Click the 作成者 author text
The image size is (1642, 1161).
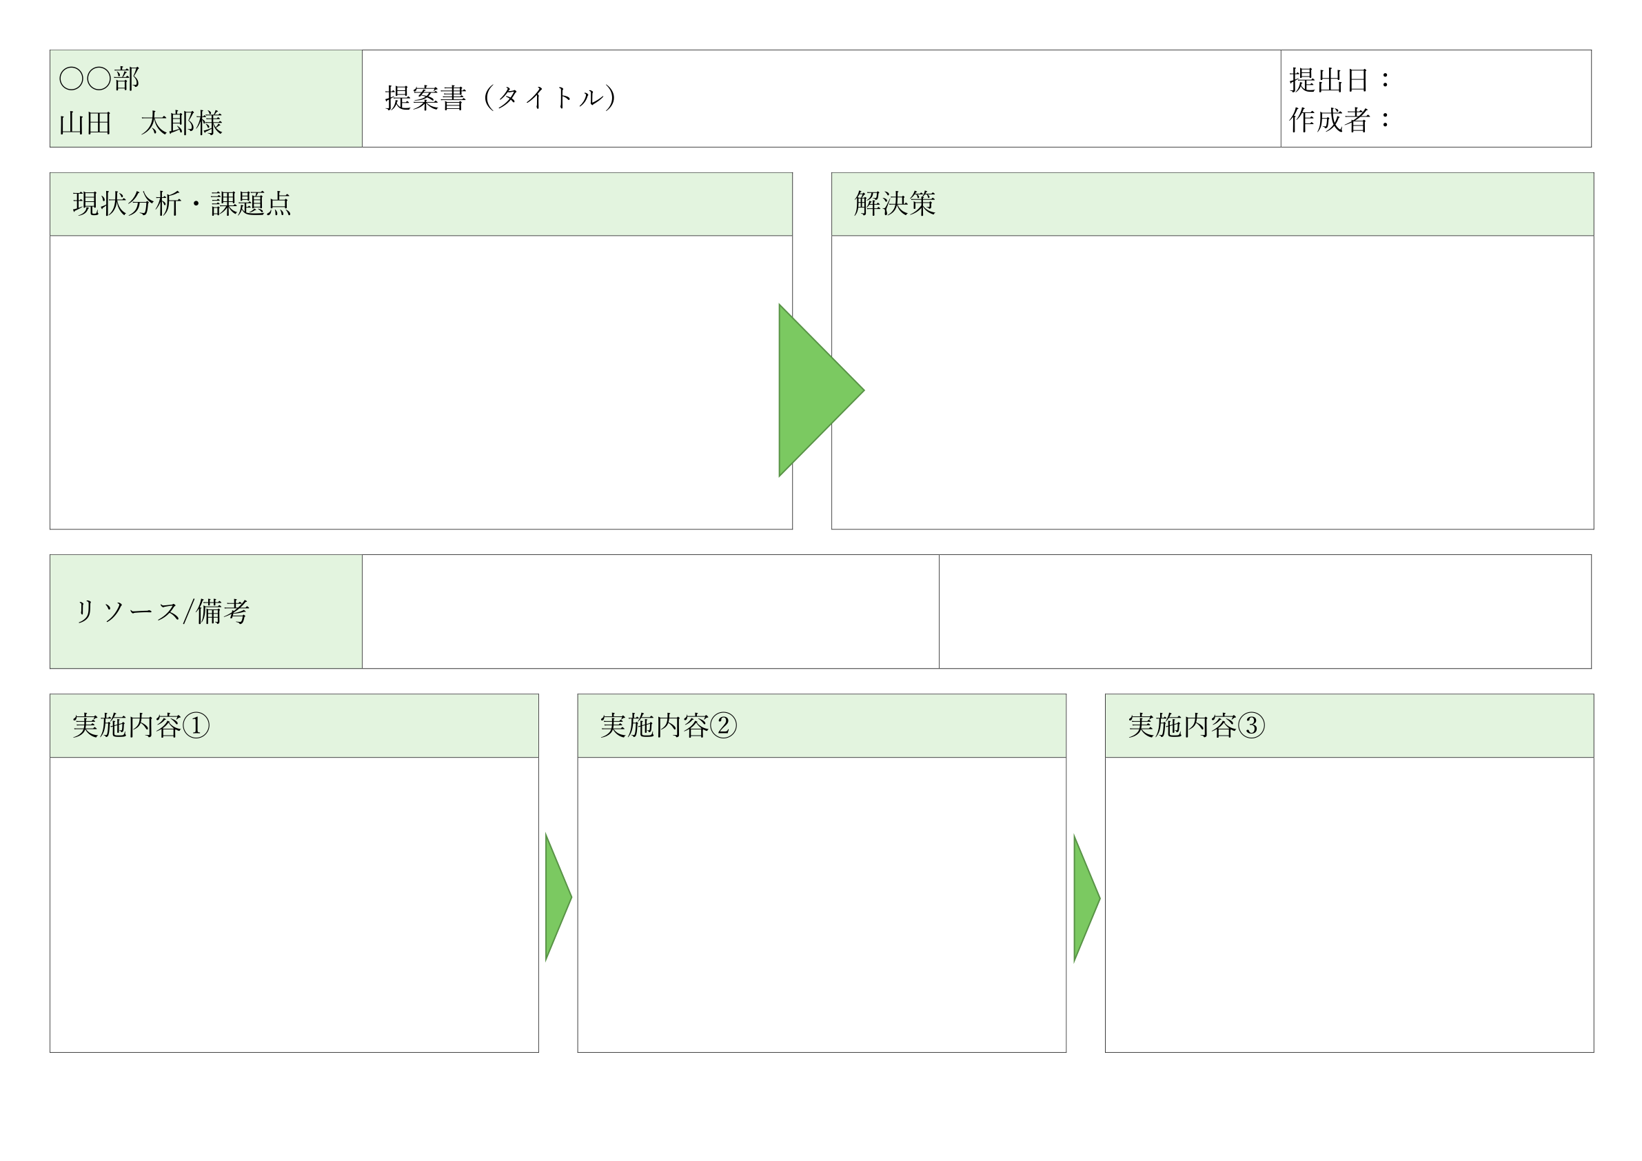point(1339,120)
